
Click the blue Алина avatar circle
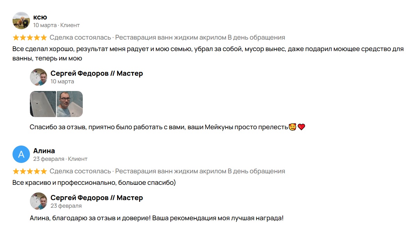pyautogui.click(x=21, y=154)
